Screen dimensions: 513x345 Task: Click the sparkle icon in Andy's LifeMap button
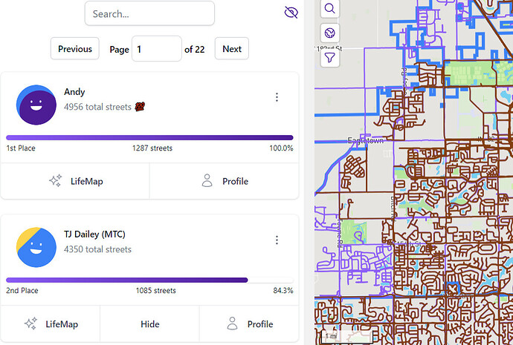[x=55, y=181]
